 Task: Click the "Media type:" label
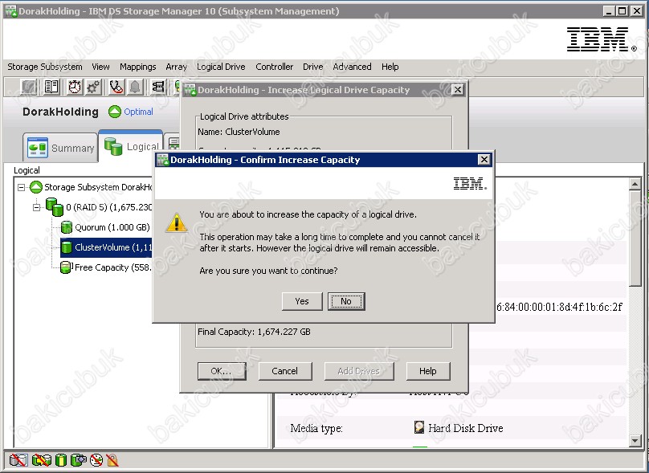[316, 428]
